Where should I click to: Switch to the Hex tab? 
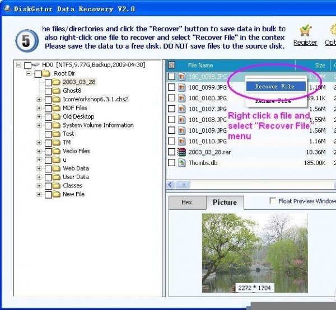click(x=188, y=203)
